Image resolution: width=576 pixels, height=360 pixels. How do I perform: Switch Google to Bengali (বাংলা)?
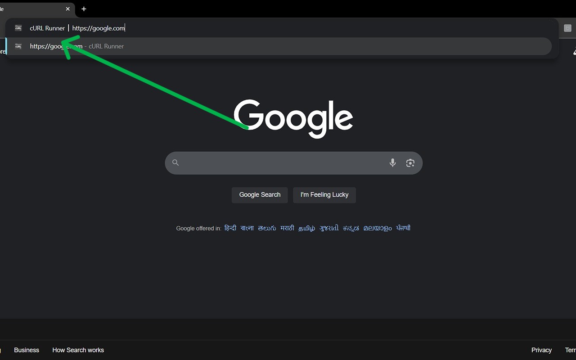[247, 228]
